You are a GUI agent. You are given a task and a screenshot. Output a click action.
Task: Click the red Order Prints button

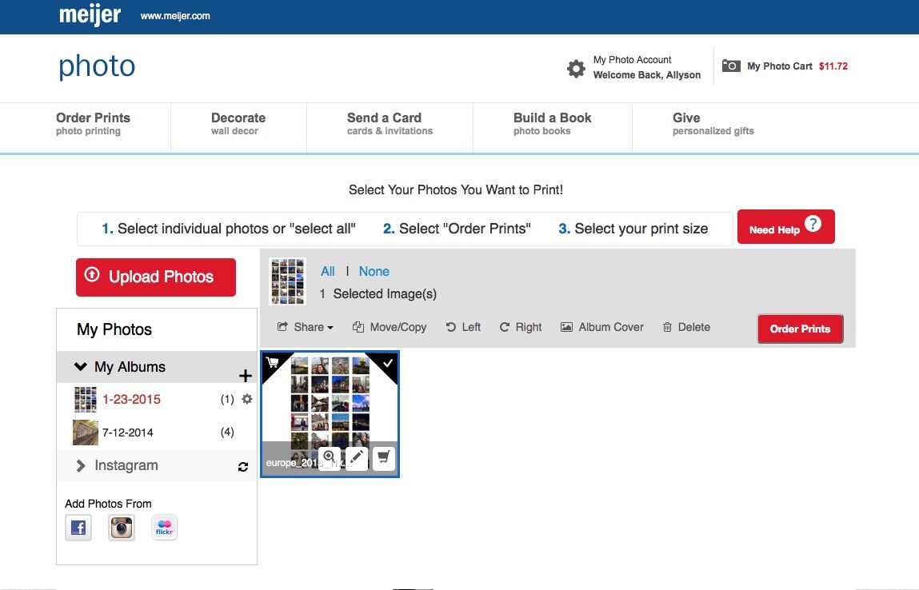pyautogui.click(x=800, y=329)
